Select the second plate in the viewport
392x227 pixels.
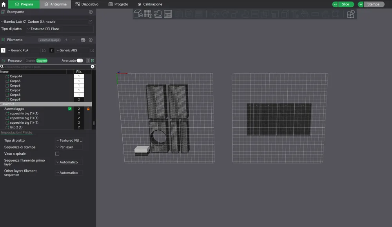[279, 118]
